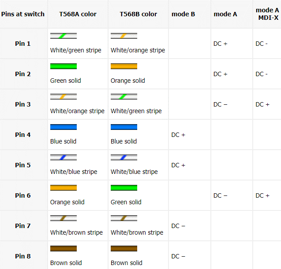Click the mode B "DC −" cell for Pin 8

178,256
